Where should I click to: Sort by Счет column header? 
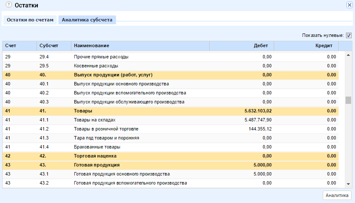[x=20, y=45]
